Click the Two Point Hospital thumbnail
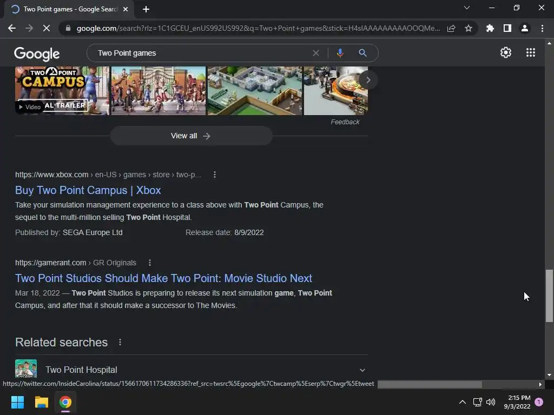554x415 pixels. (26, 369)
